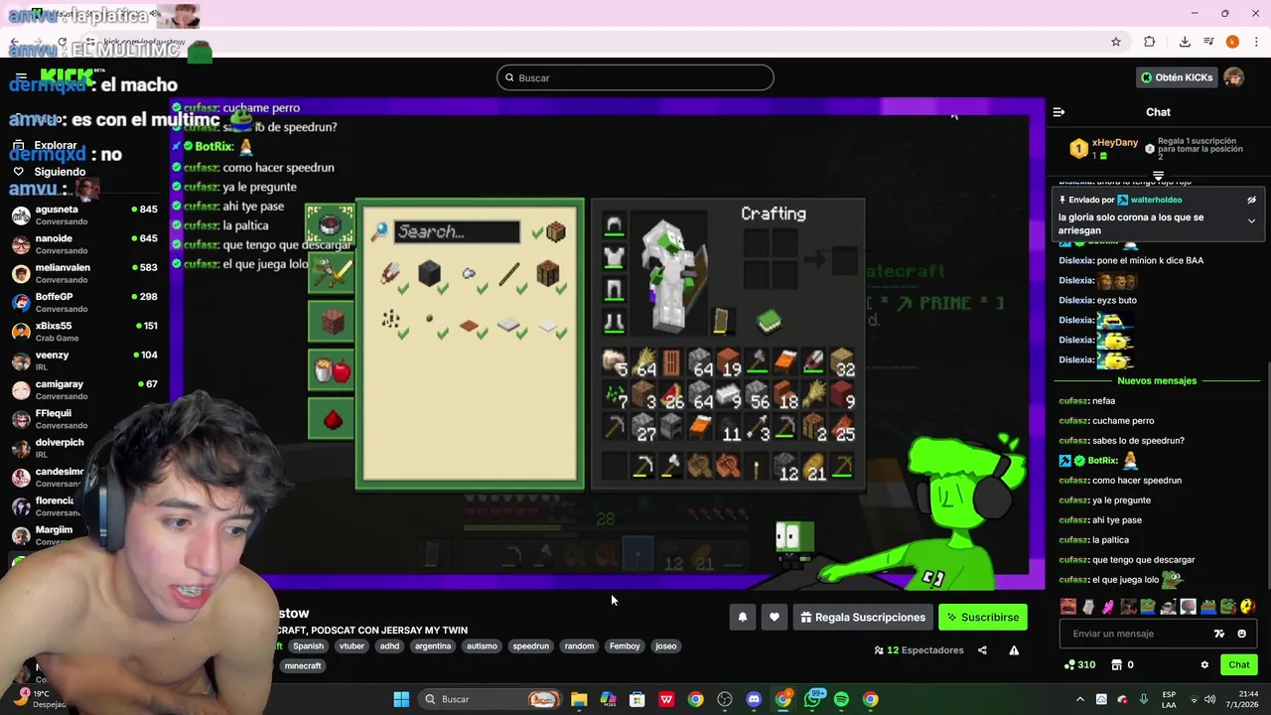Open the emoji picker in chat input

1241,634
